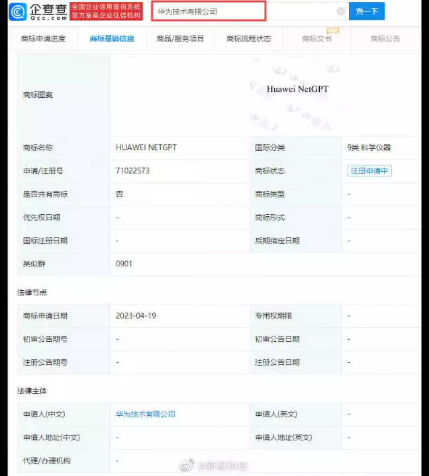Click the 法律主体 section heading
429x476 pixels.
click(x=32, y=391)
